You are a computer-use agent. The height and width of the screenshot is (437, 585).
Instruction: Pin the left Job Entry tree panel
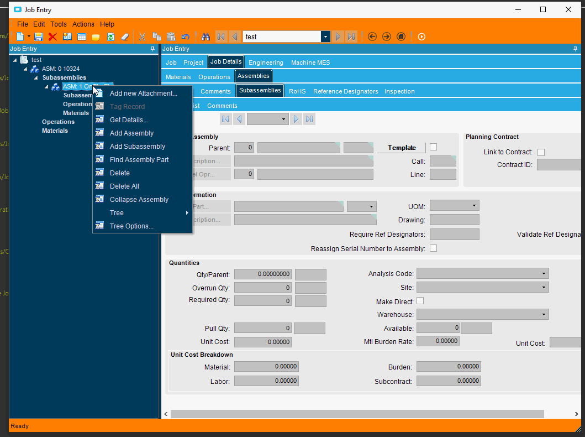coord(152,49)
